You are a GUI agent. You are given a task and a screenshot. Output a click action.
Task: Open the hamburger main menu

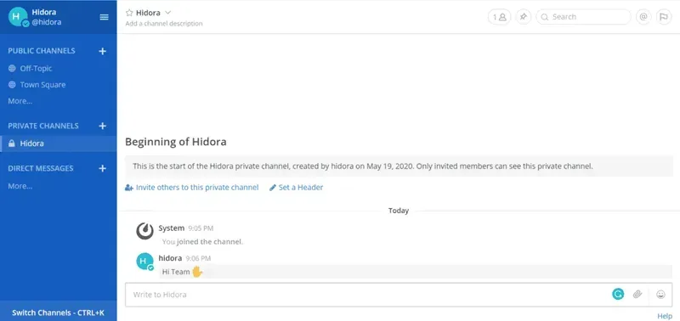(x=104, y=17)
